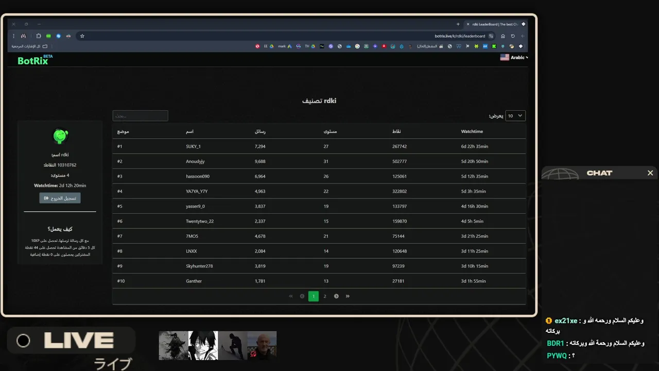Viewport: 659px width, 371px height.
Task: Go to pagination page 1
Action: point(314,296)
